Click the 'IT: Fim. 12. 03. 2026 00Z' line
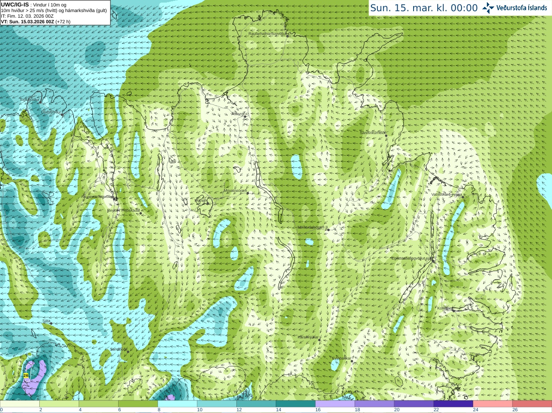 27,16
